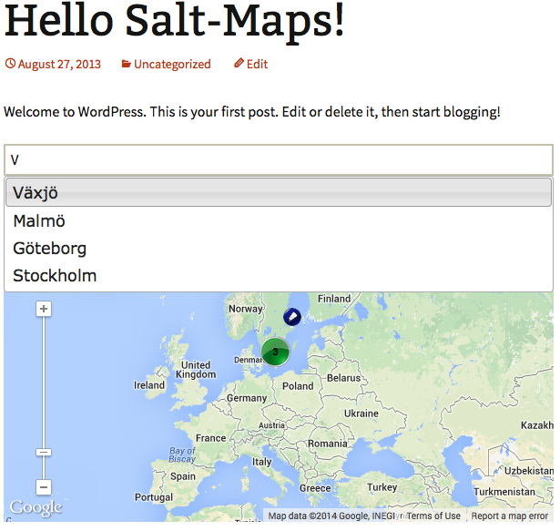Click the Edit post link
The width and height of the screenshot is (560, 531).
coord(257,65)
